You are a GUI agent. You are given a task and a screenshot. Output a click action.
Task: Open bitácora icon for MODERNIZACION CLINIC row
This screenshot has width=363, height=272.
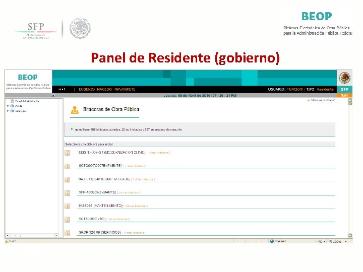click(x=68, y=153)
